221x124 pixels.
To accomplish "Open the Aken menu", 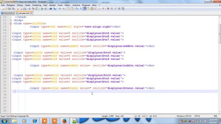I will (94, 5).
